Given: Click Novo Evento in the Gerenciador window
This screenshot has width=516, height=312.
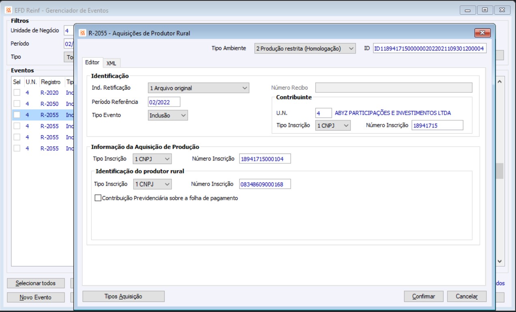Looking at the screenshot, I should point(35,297).
